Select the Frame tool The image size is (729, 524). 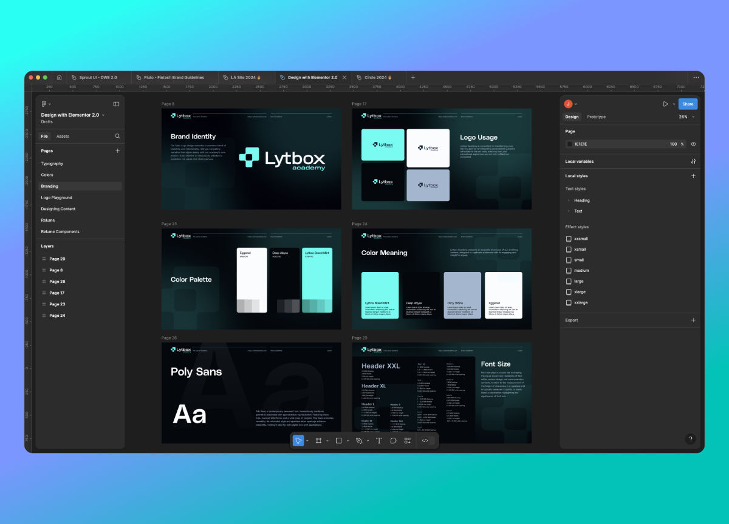318,440
